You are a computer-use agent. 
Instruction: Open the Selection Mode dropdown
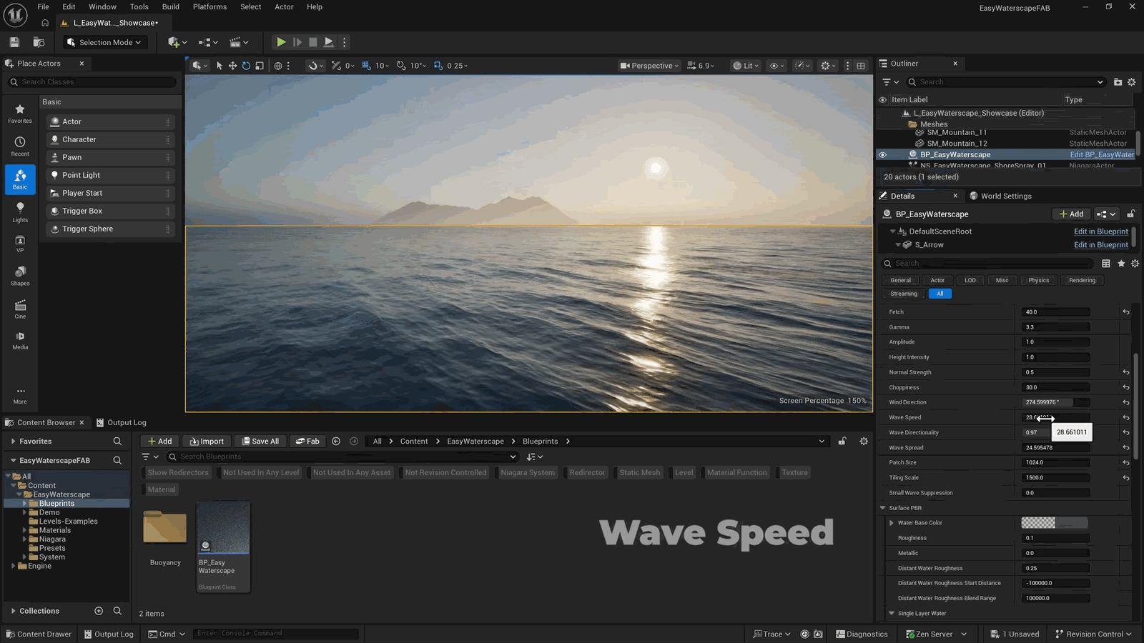104,42
